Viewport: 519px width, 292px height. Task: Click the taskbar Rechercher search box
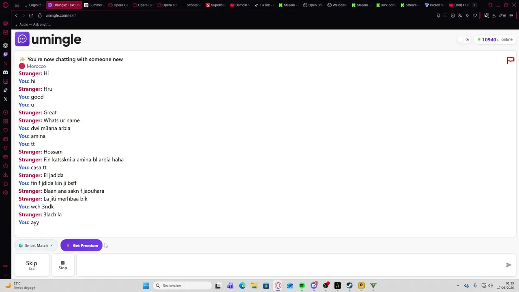pyautogui.click(x=182, y=286)
